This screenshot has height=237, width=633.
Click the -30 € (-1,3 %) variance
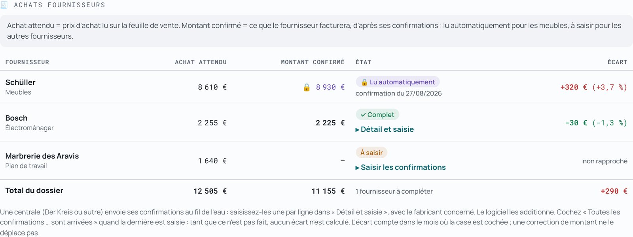(x=596, y=123)
